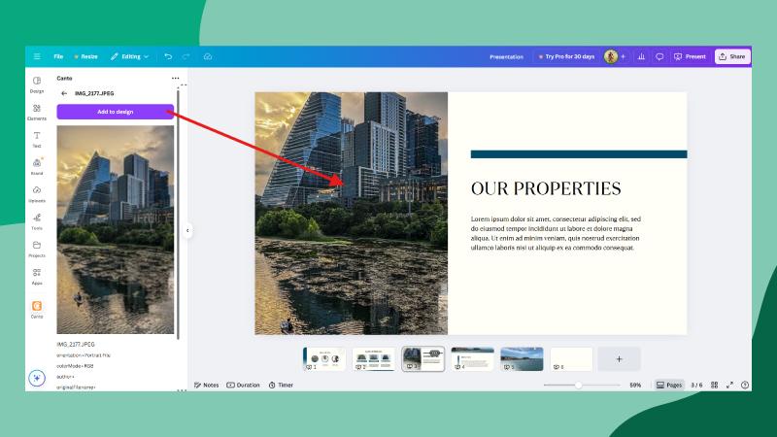This screenshot has width=777, height=437.
Task: Click the 59% zoom level
Action: (x=635, y=385)
